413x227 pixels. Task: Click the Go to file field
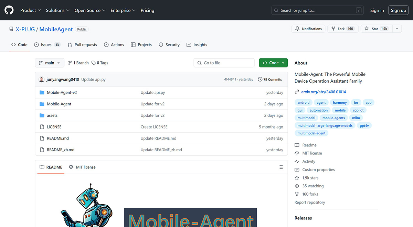point(224,62)
